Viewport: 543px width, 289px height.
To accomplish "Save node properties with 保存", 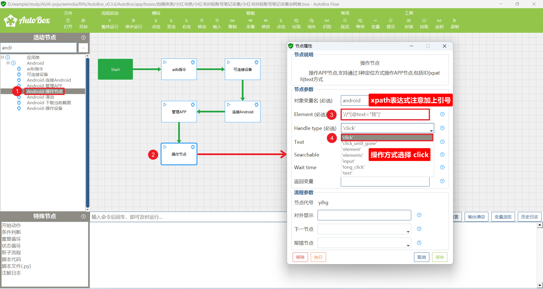I will [439, 257].
